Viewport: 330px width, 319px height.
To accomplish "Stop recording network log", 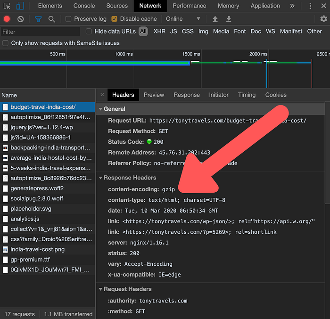I will 7,19.
